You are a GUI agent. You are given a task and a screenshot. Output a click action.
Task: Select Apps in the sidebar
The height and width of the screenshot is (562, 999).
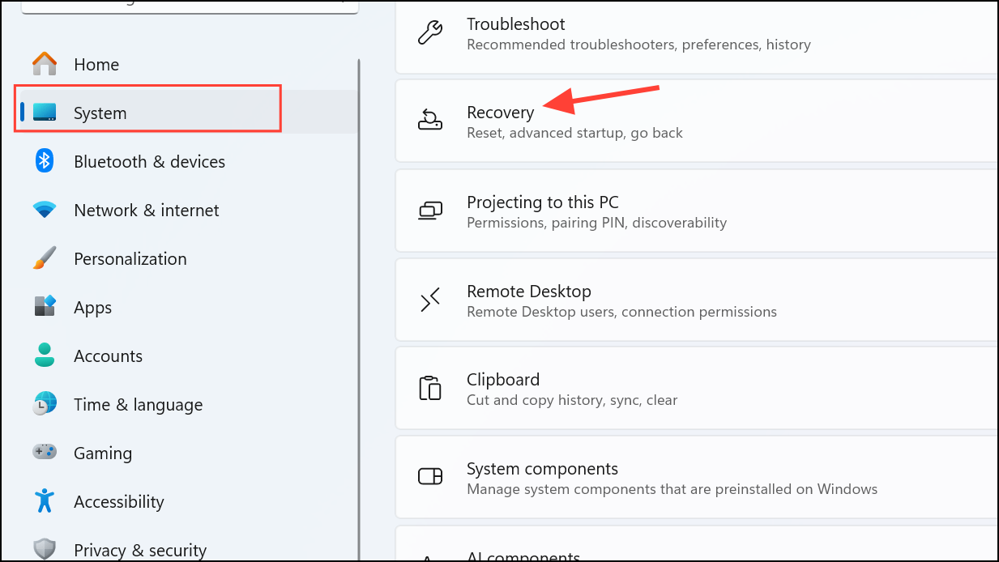[x=92, y=307]
